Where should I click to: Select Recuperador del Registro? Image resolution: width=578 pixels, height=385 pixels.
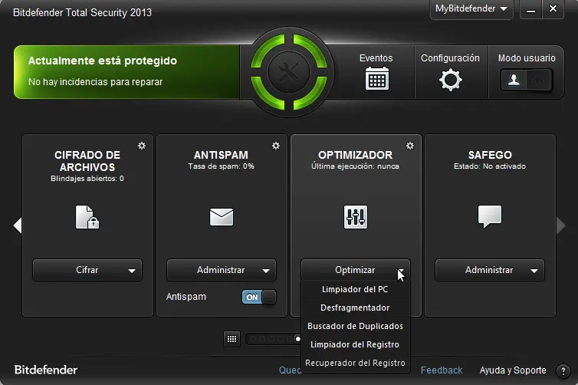[356, 364]
